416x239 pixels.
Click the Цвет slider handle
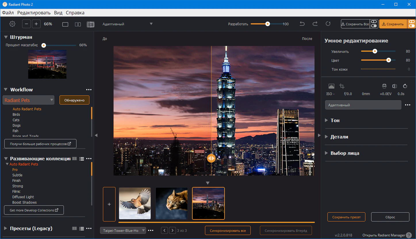click(389, 60)
